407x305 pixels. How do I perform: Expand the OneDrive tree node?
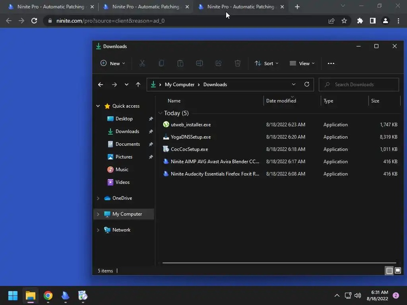click(98, 198)
